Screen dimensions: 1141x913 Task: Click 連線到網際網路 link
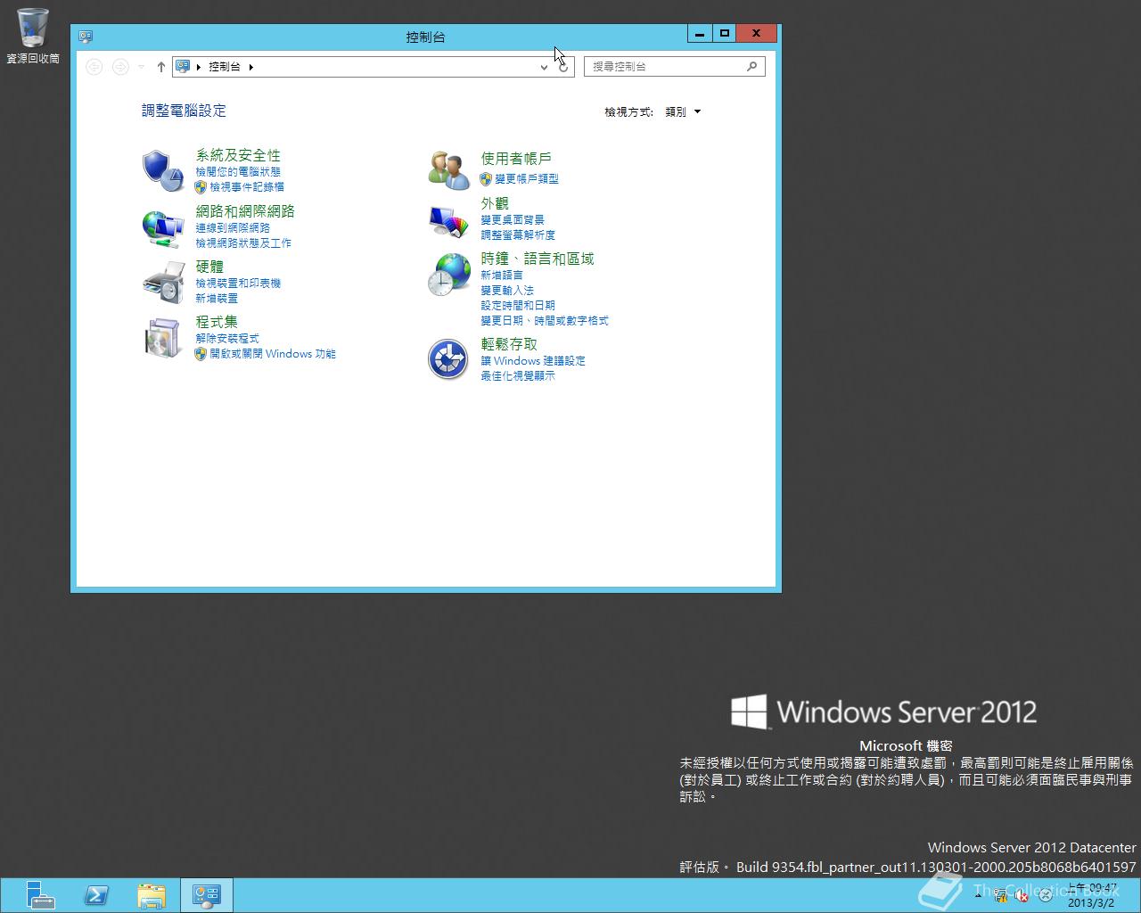pyautogui.click(x=233, y=228)
